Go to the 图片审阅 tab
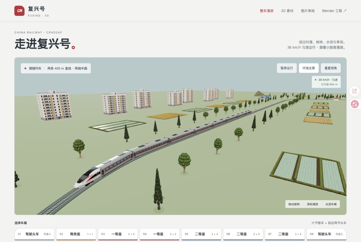The width and height of the screenshot is (361, 242). coord(308,11)
